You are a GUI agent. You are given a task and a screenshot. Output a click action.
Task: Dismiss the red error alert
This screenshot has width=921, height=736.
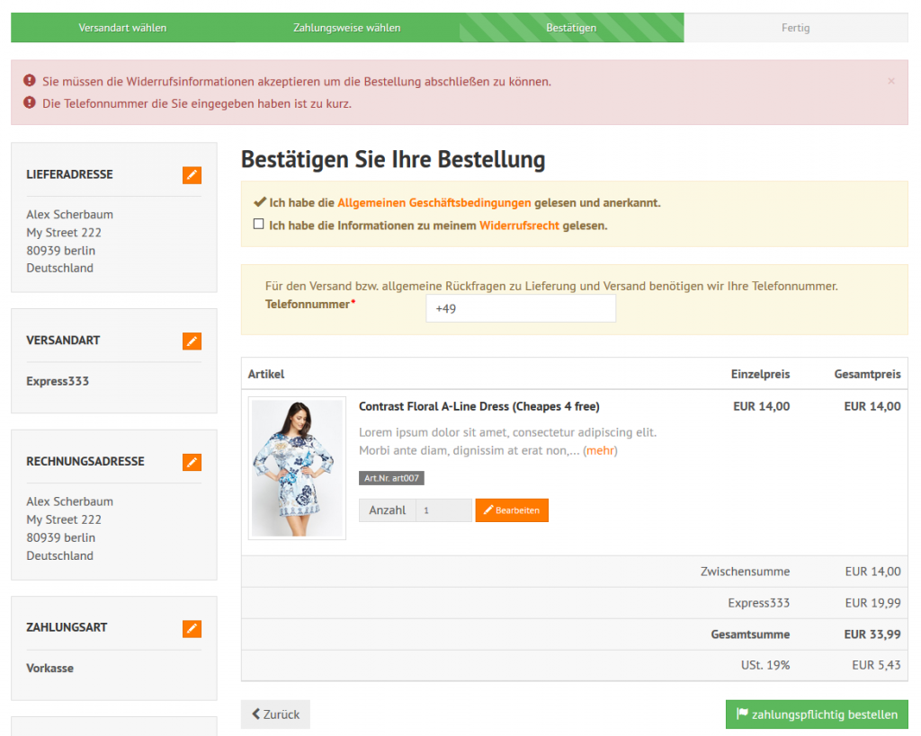pos(890,81)
